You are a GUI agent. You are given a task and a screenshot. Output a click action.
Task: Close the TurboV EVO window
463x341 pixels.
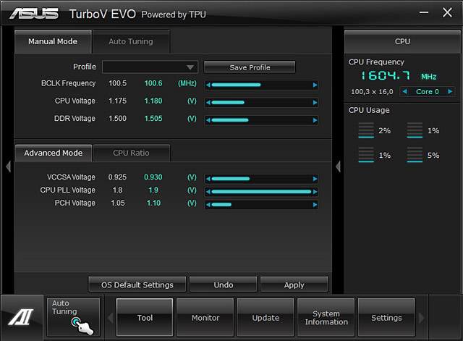tap(447, 12)
